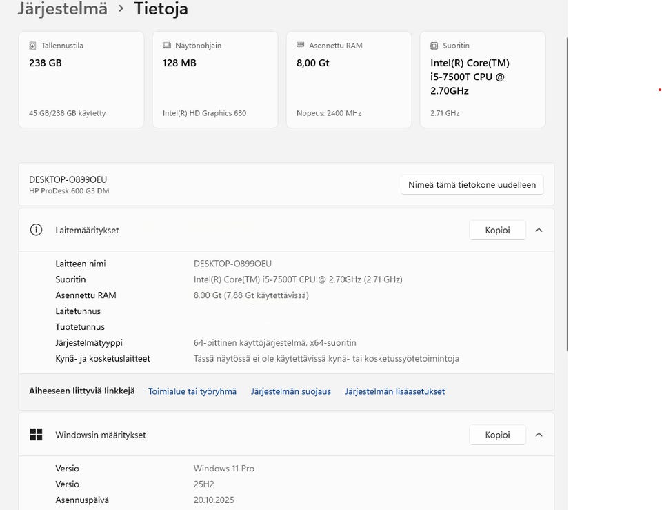Copy device specifications with Kopioi button
Viewport: 662px width, 510px height.
pos(497,230)
